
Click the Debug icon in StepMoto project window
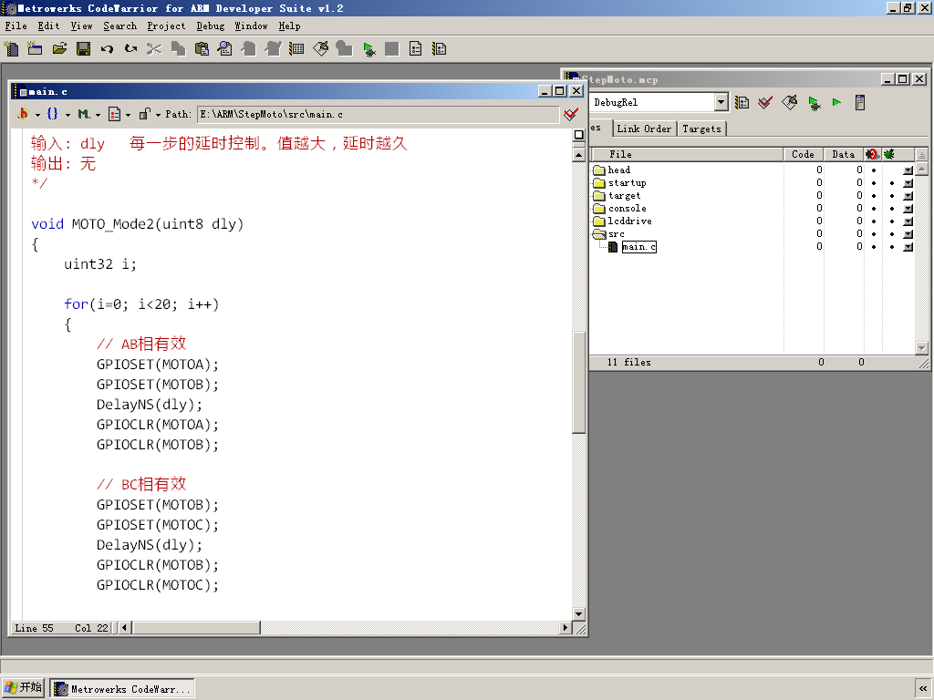click(x=814, y=103)
